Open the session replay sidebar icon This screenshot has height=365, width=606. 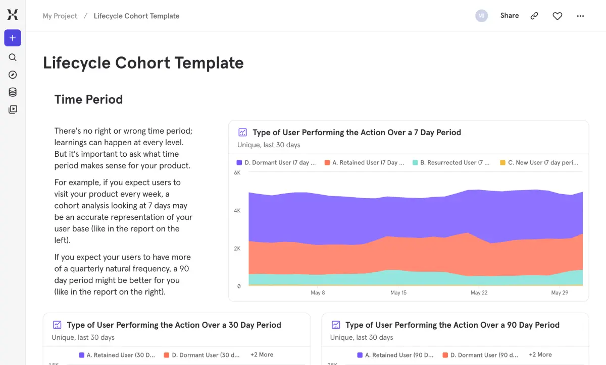13,109
